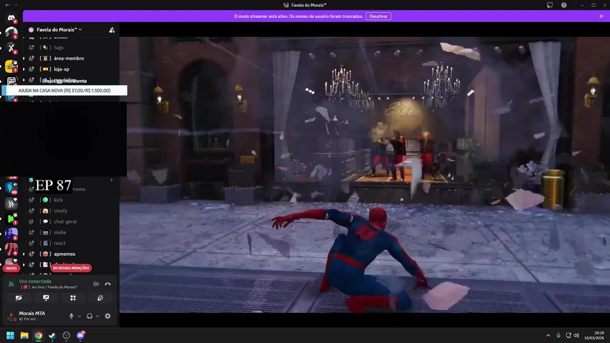Screen dimensions: 610x343
Task: Open File Explorer from the taskbar
Action: (x=24, y=335)
